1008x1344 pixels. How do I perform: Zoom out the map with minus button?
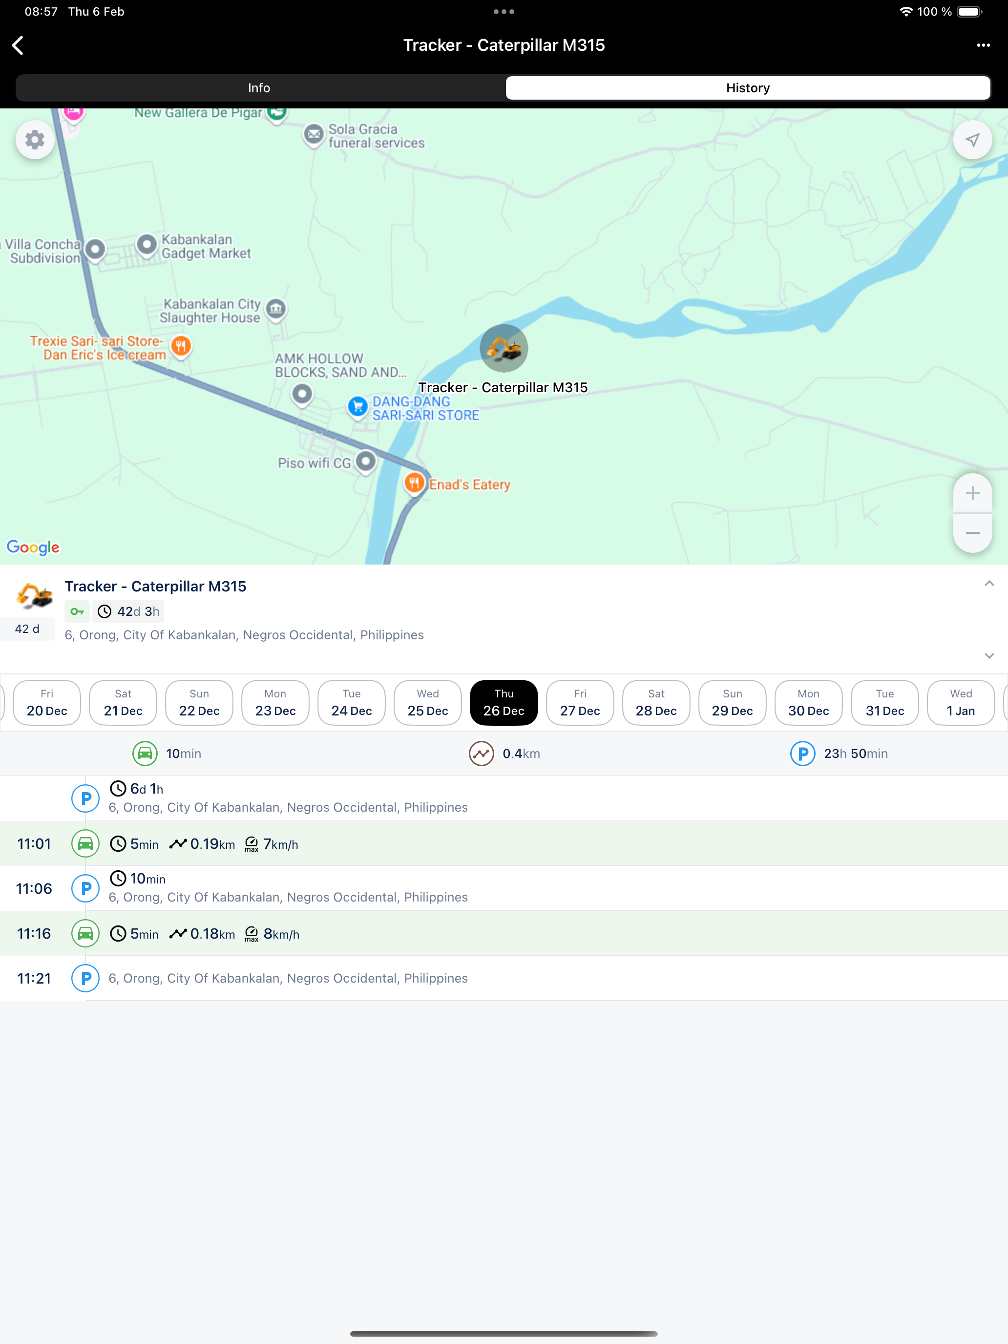click(x=972, y=533)
